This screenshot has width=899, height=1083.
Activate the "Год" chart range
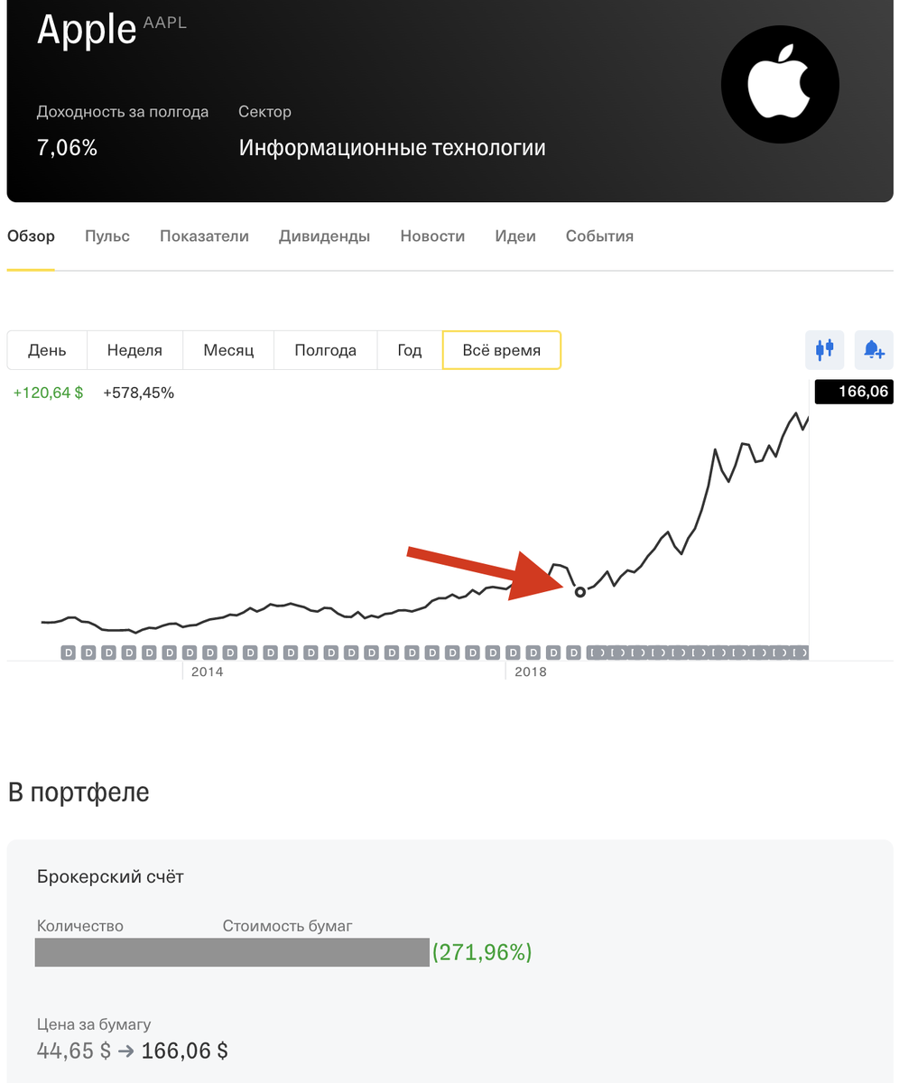(x=409, y=350)
